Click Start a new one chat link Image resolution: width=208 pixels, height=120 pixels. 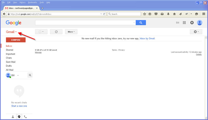coord(19,106)
